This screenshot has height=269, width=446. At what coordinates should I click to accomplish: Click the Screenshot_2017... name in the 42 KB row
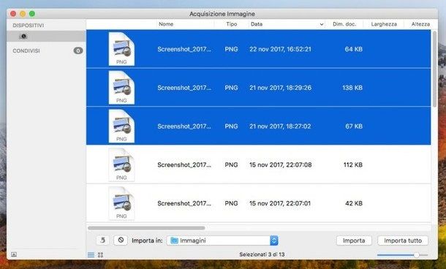(184, 203)
